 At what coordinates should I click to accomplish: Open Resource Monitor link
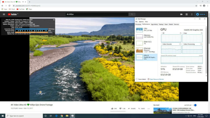click(157, 79)
